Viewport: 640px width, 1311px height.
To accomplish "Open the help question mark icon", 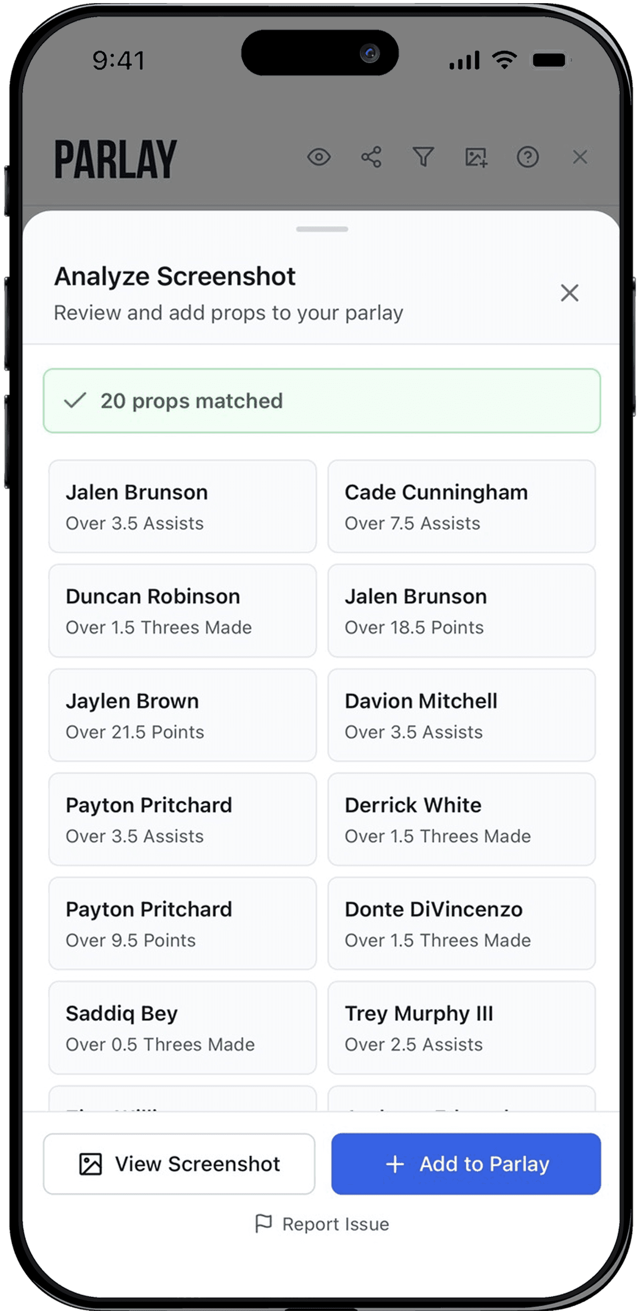I will coord(528,157).
